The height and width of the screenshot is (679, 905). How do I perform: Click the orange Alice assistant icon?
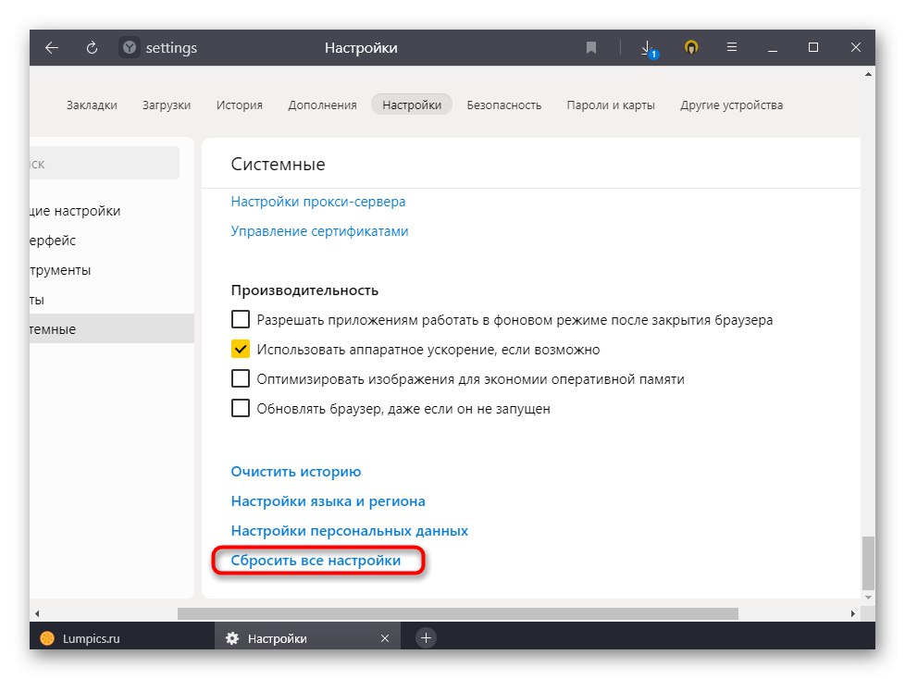[690, 47]
